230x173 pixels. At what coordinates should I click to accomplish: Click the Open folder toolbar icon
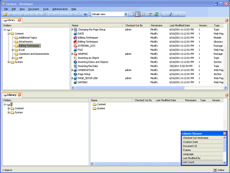click(5, 14)
